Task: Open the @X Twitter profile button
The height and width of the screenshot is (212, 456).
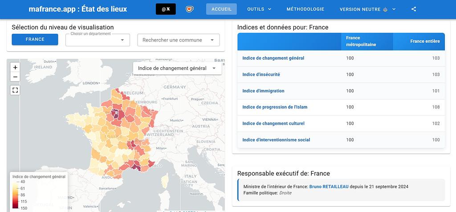Action: (166, 9)
